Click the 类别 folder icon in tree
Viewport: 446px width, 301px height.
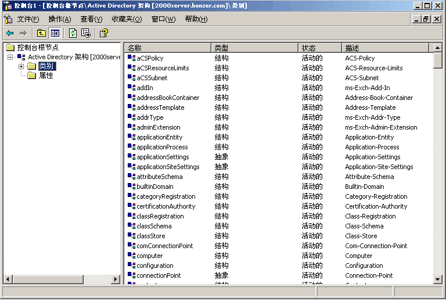coord(31,66)
